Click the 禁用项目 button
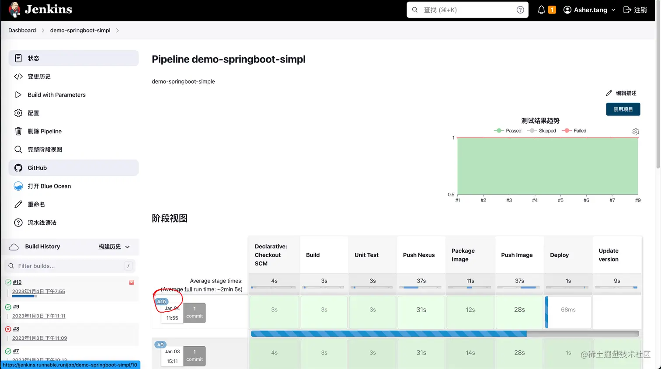The image size is (661, 369). [623, 109]
